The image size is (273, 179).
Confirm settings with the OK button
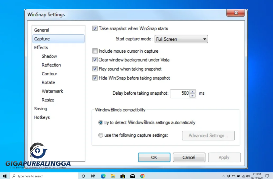tap(154, 157)
